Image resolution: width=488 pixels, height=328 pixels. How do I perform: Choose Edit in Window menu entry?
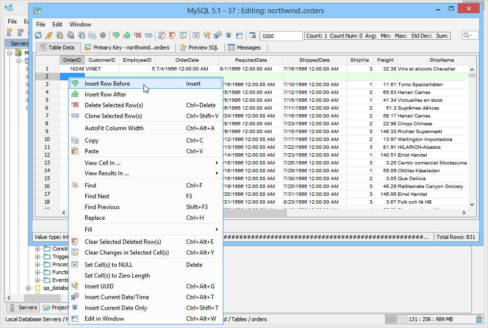[146, 319]
